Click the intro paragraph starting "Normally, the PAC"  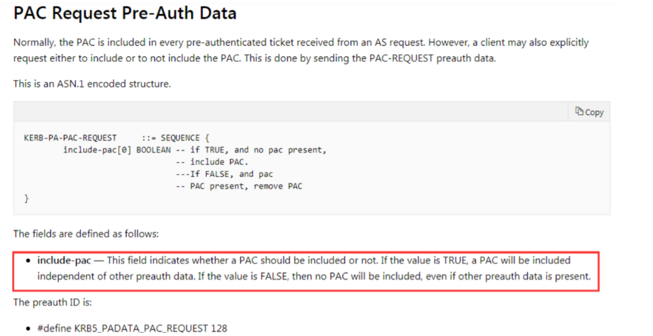301,50
